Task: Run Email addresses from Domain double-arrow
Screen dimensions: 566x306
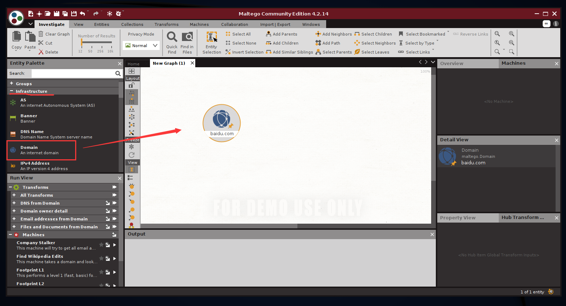Action: (x=114, y=219)
